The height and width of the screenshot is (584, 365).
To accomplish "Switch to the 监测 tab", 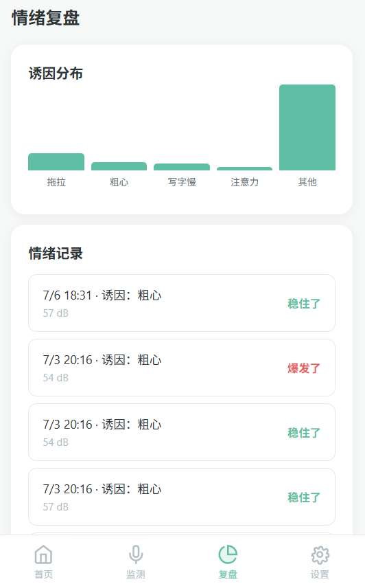I will [x=136, y=561].
